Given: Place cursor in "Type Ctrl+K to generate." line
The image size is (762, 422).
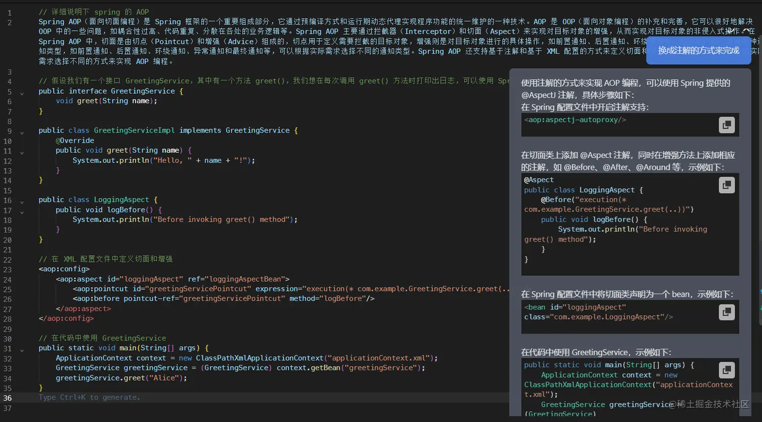Looking at the screenshot, I should tap(90, 397).
